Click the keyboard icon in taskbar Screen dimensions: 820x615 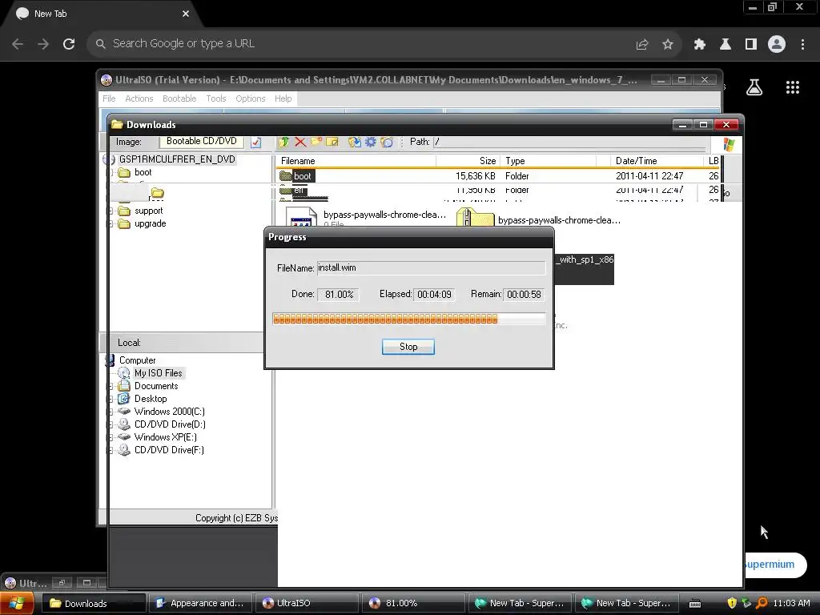[695, 604]
